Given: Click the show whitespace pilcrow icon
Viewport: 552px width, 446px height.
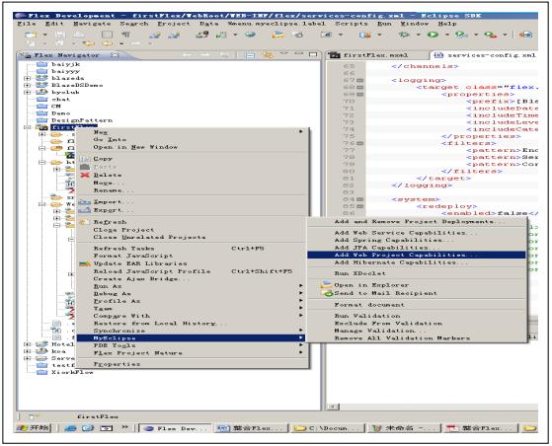Looking at the screenshot, I should click(125, 35).
